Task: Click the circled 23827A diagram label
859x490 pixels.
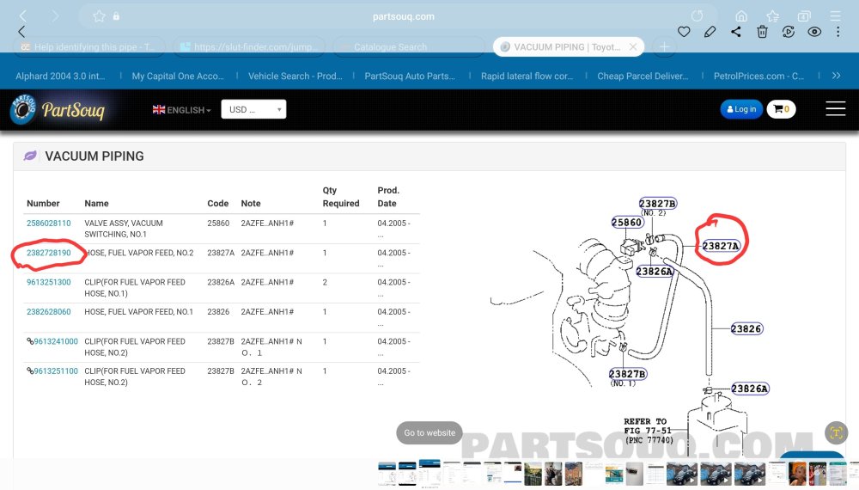Action: (721, 246)
